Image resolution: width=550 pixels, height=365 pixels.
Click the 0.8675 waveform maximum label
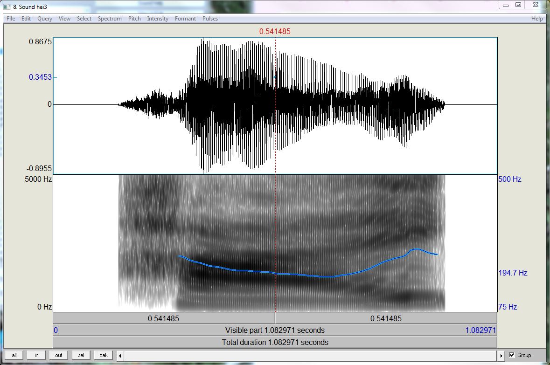coord(40,42)
